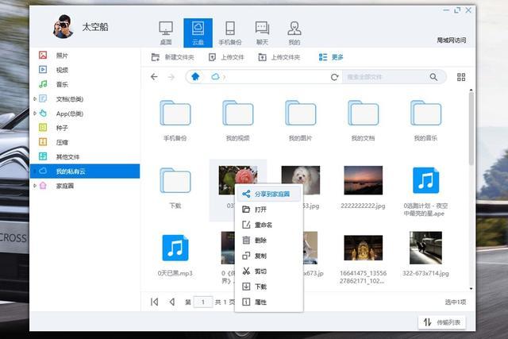This screenshot has height=339, width=508.
Task: Open the 传输列表 transfer list
Action: (442, 322)
